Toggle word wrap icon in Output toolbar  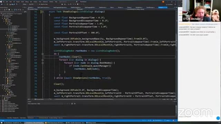(75, 104)
